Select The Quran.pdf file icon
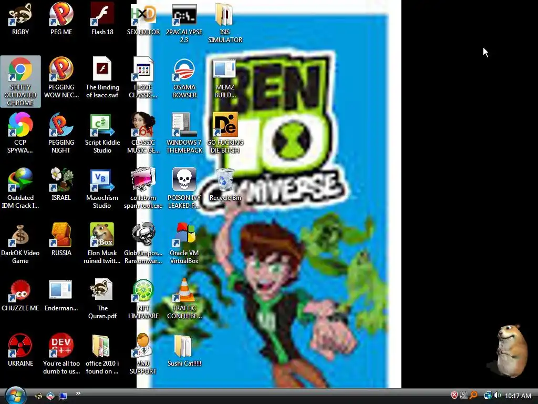Viewport: 538px width, 404px height. (x=102, y=299)
